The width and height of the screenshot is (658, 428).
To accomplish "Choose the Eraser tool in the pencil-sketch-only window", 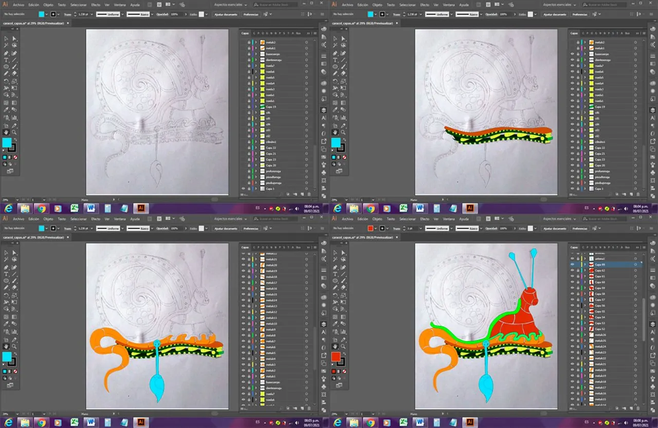I will [x=14, y=73].
